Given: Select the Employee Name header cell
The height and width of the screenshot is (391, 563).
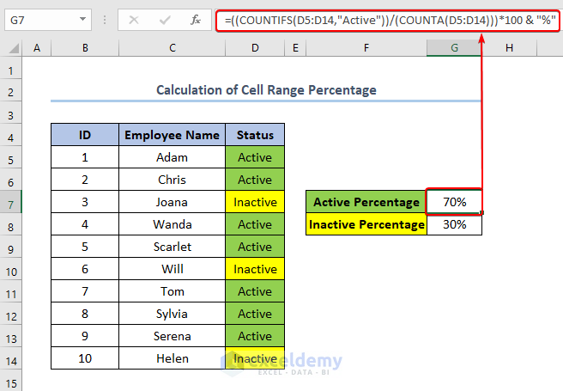Looking at the screenshot, I should click(172, 135).
